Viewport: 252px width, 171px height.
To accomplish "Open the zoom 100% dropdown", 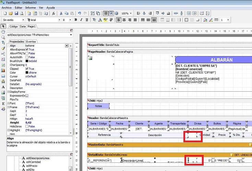I will click(x=131, y=13).
